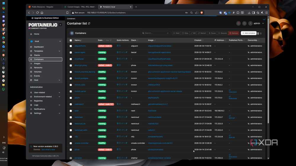Image resolution: width=296 pixels, height=166 pixels.
Task: Expand the Logs section
Action: (x=59, y=105)
